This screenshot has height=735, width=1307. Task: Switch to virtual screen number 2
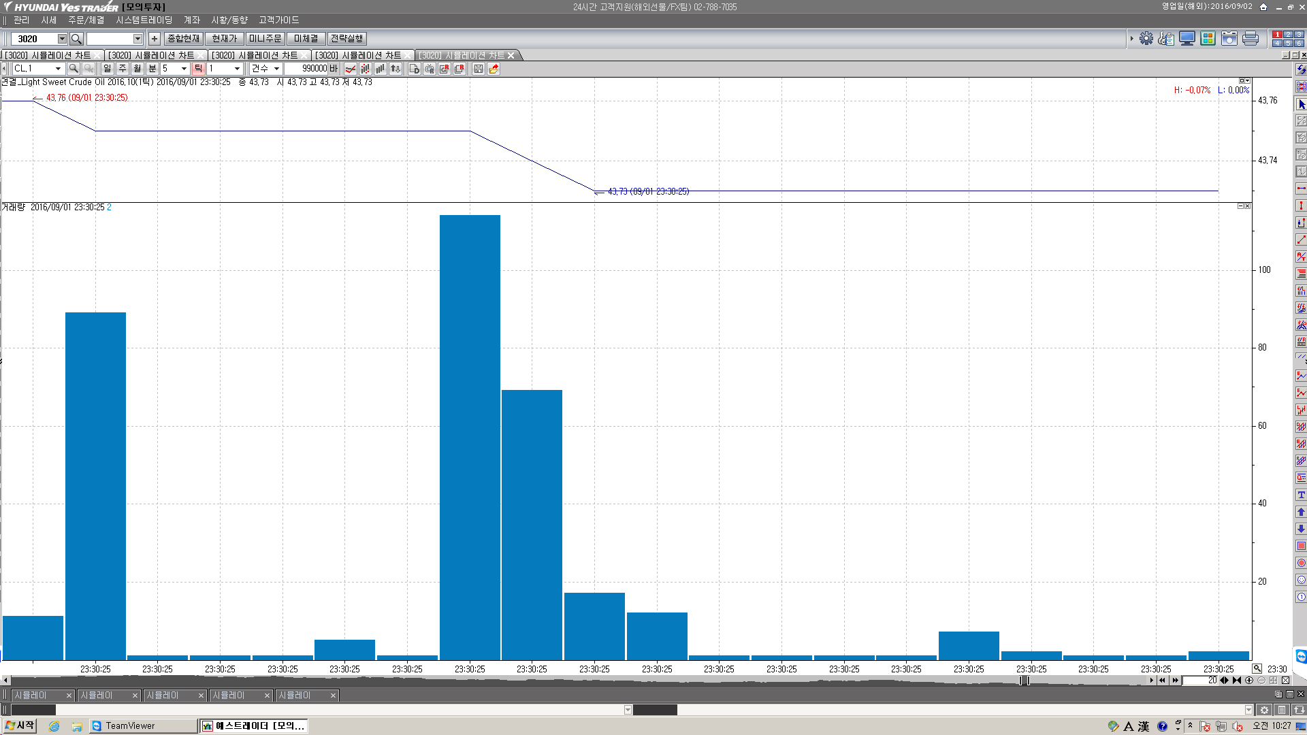click(x=1288, y=35)
